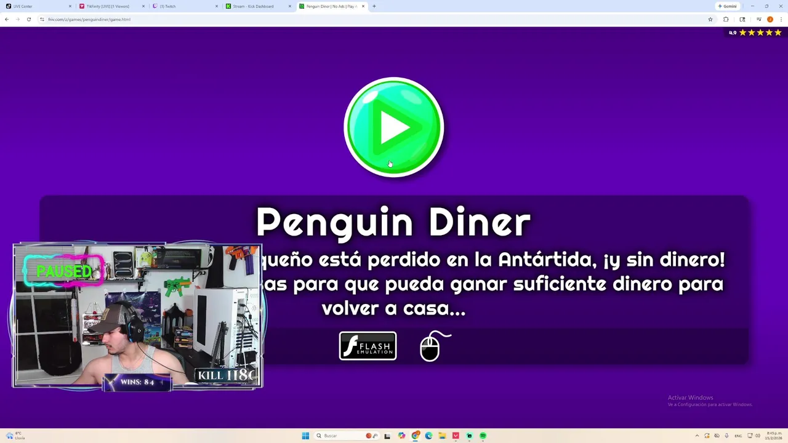Open the tab search icon in the toolbar
The height and width of the screenshot is (443, 788).
tap(742, 19)
